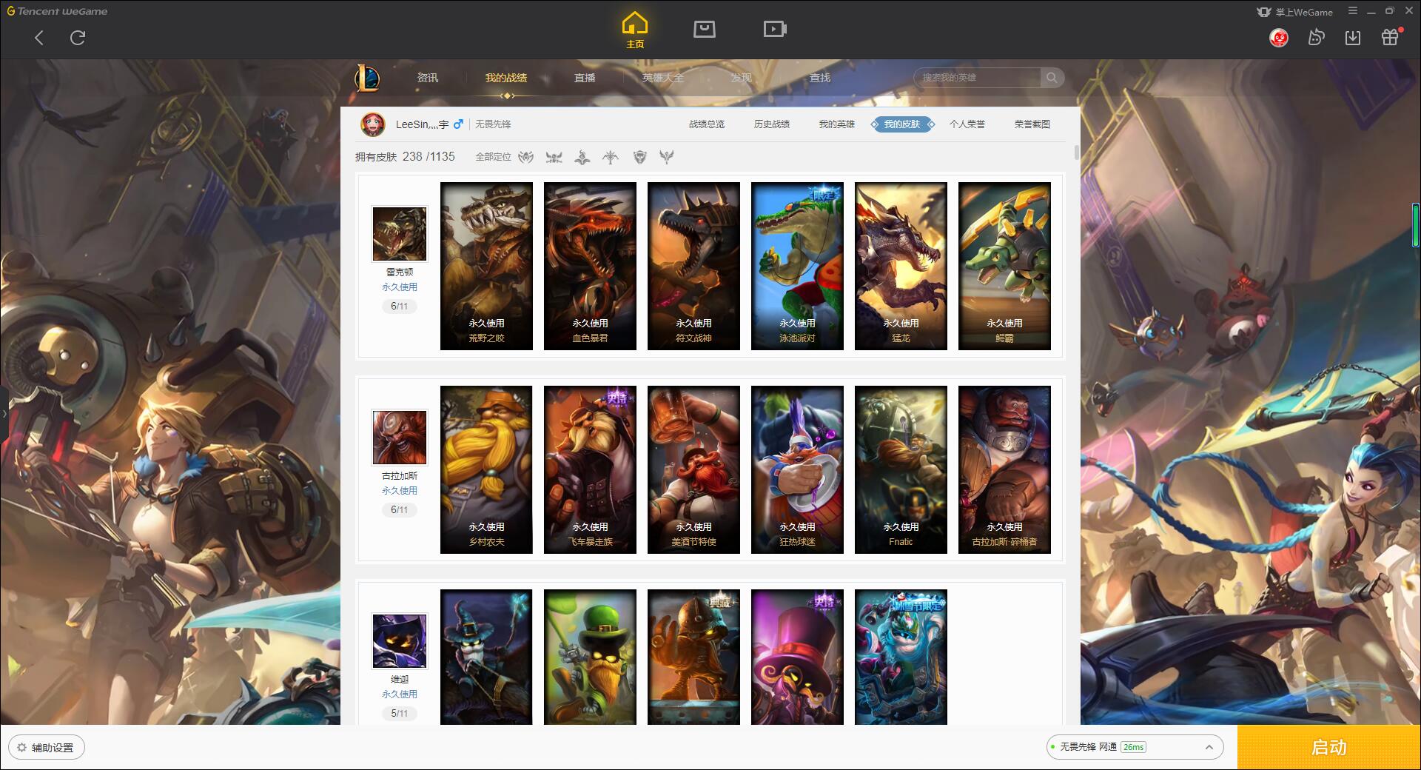Viewport: 1421px width, 770px height.
Task: Go back with the left arrow
Action: [x=39, y=38]
